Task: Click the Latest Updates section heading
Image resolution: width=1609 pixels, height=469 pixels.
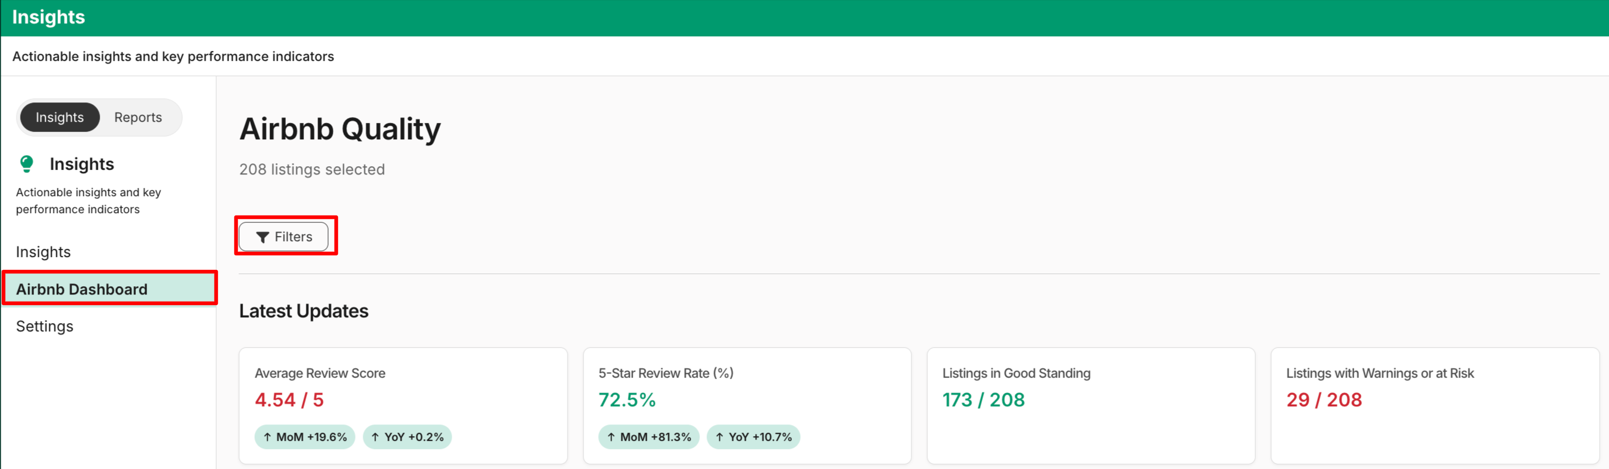Action: tap(303, 311)
